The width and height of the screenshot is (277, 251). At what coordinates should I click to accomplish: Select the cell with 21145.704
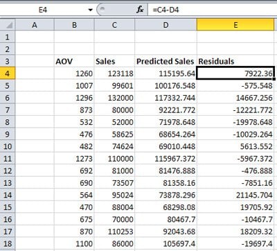pos(235,195)
